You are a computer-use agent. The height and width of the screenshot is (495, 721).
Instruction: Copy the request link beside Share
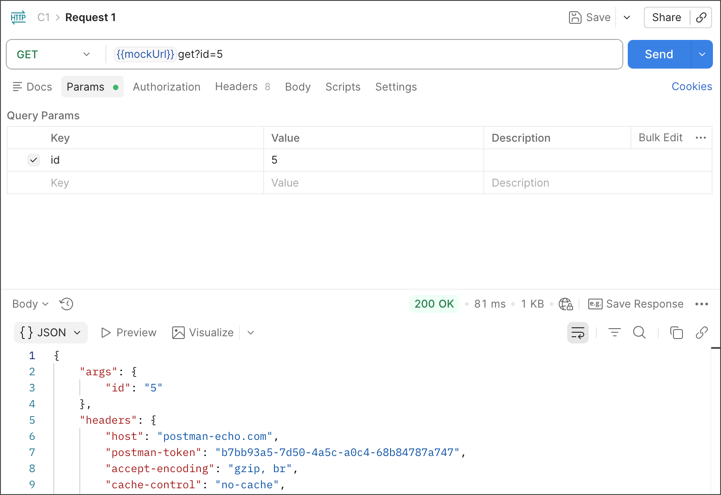[701, 17]
